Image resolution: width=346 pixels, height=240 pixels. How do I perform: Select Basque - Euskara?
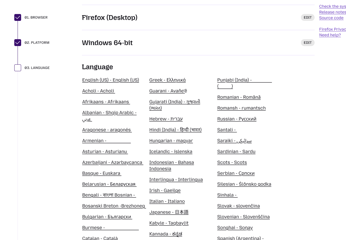[x=102, y=173]
